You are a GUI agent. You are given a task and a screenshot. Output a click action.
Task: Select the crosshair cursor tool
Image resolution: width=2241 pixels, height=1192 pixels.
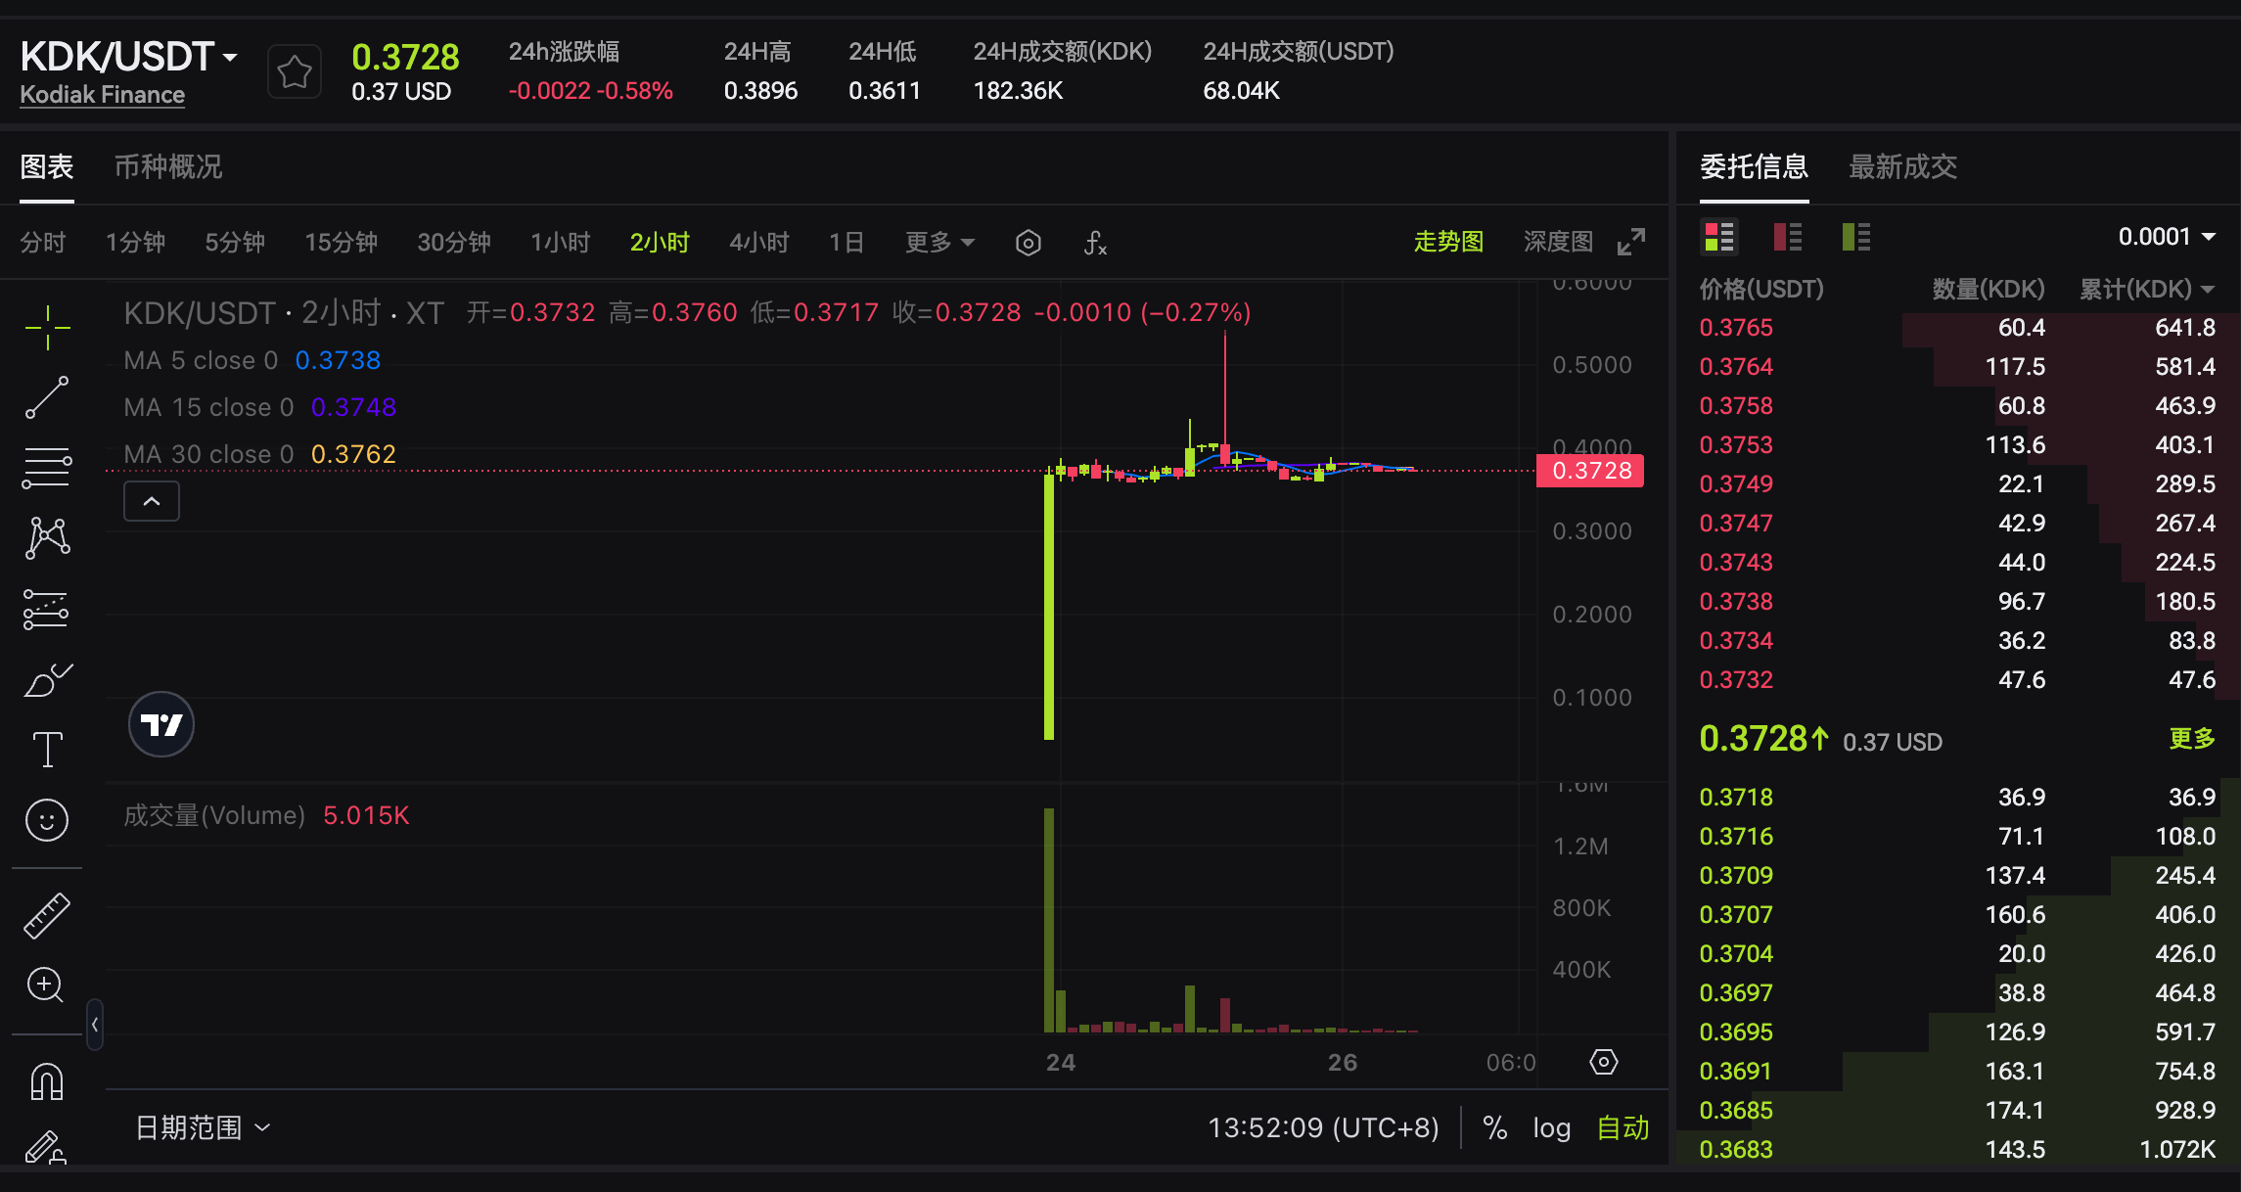point(46,328)
